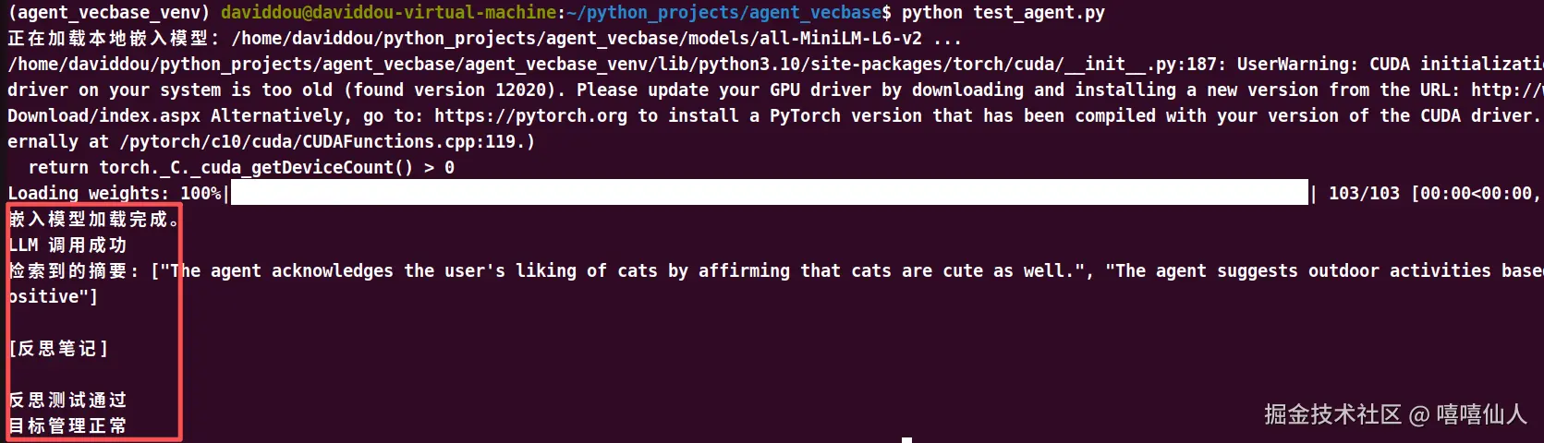Viewport: 1544px width, 443px height.
Task: Click the 嵌入模型加载完成 line
Action: [x=93, y=220]
